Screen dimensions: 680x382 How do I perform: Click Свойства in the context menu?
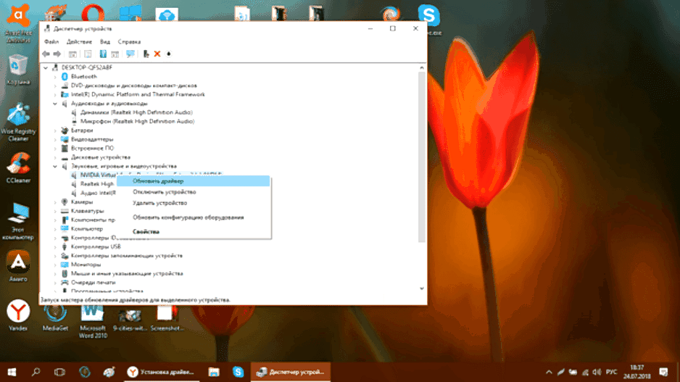pos(146,231)
